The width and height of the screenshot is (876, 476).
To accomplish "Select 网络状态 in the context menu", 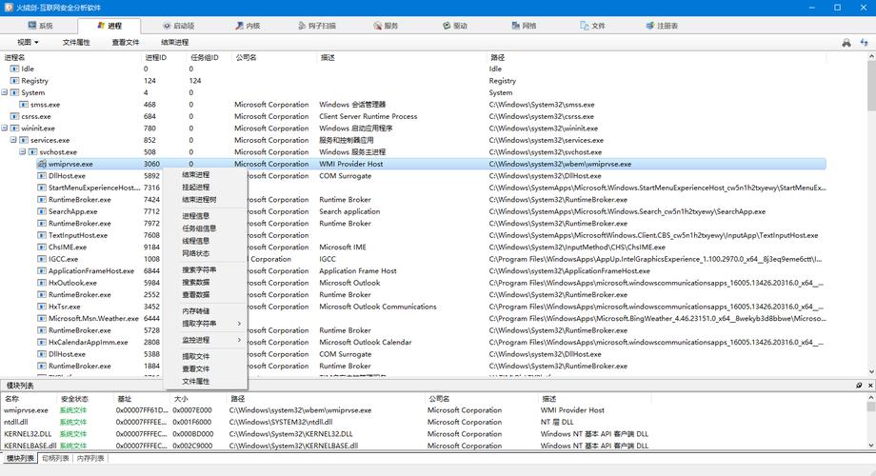I will pyautogui.click(x=195, y=253).
